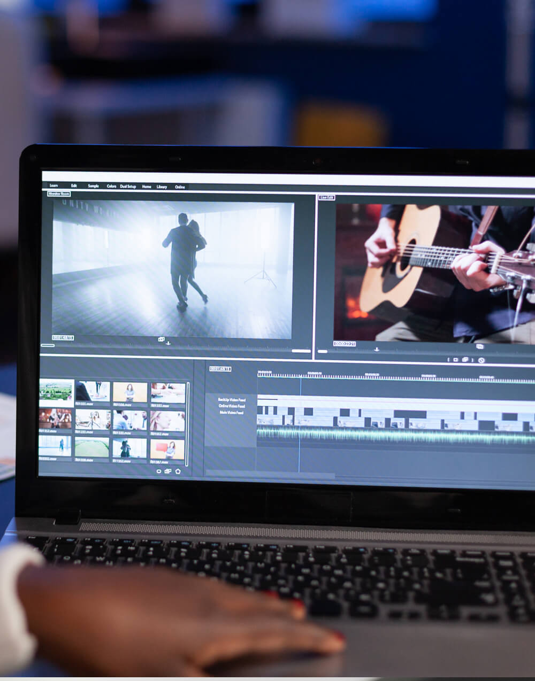This screenshot has width=535, height=681.
Task: Click the pentagon icon below media thumbnails
Action: [x=178, y=471]
